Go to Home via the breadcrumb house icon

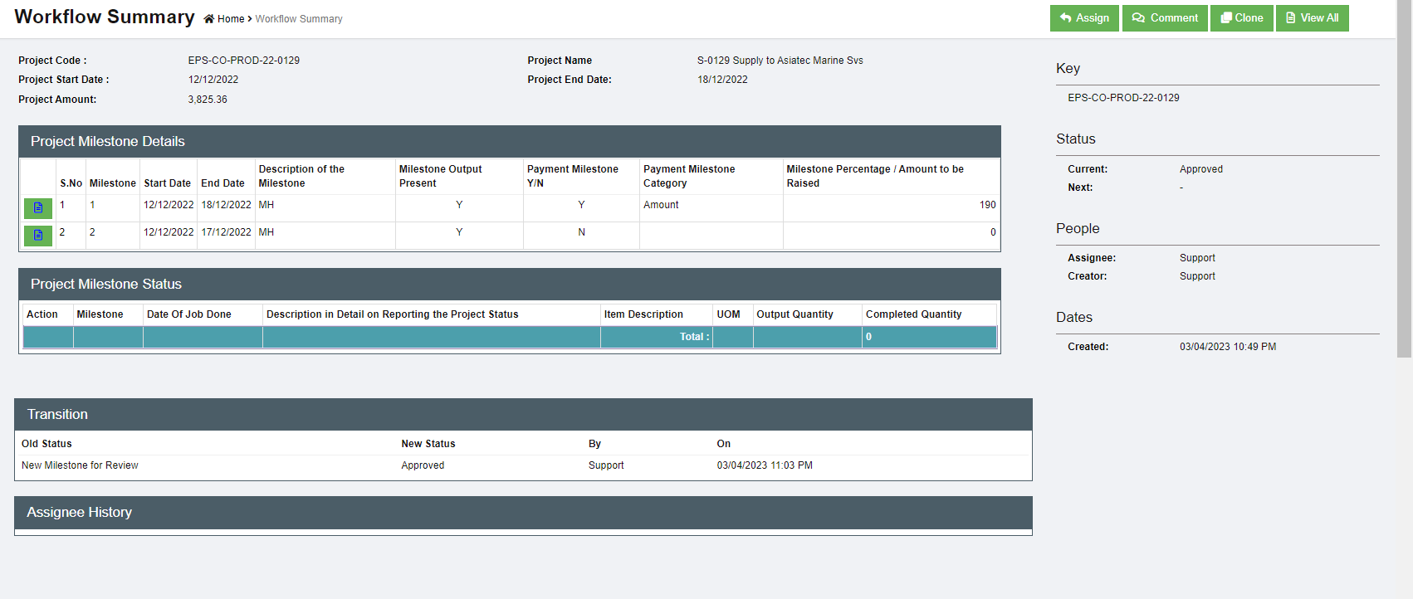coord(209,19)
